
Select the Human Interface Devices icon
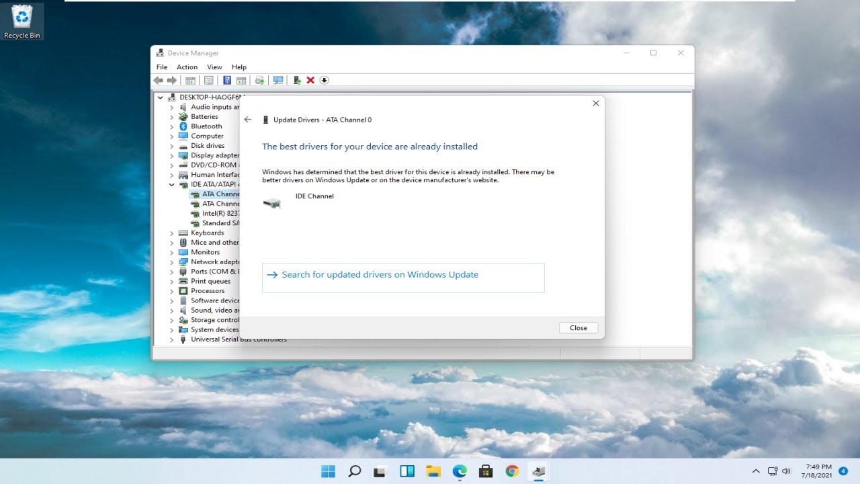[x=183, y=175]
